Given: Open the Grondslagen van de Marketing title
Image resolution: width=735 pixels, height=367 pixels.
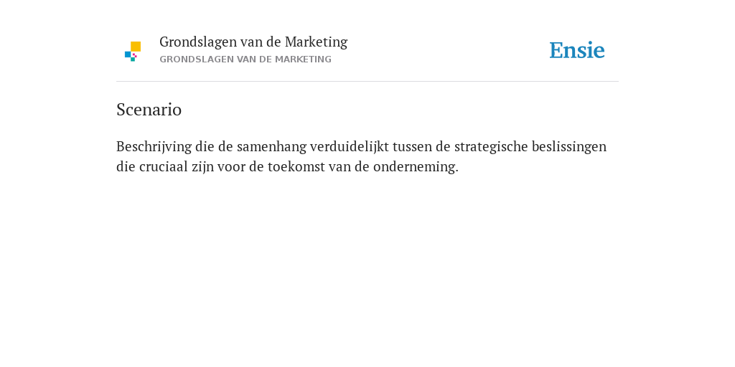Looking at the screenshot, I should tap(253, 42).
